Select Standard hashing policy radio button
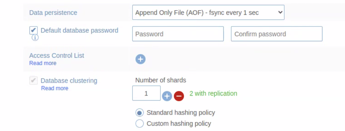Image resolution: width=345 pixels, height=131 pixels. tap(140, 113)
